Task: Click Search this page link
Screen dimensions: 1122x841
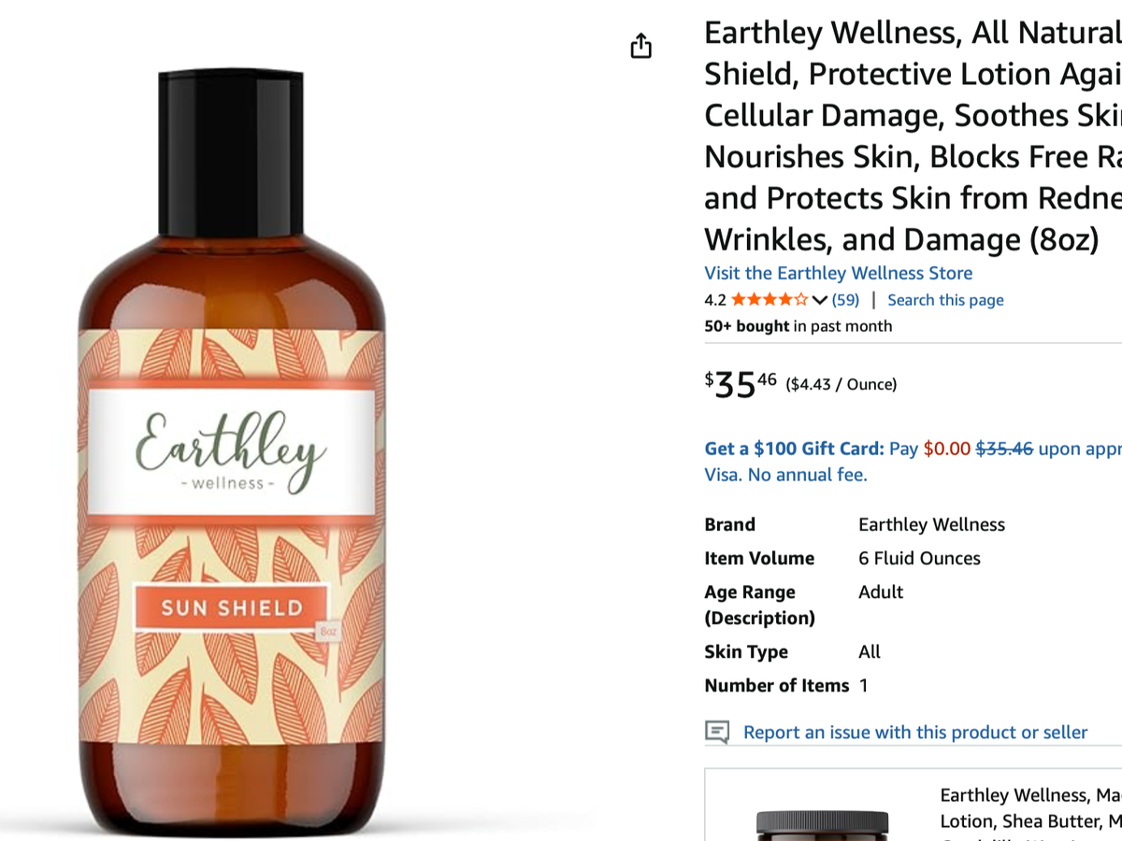Action: (945, 300)
